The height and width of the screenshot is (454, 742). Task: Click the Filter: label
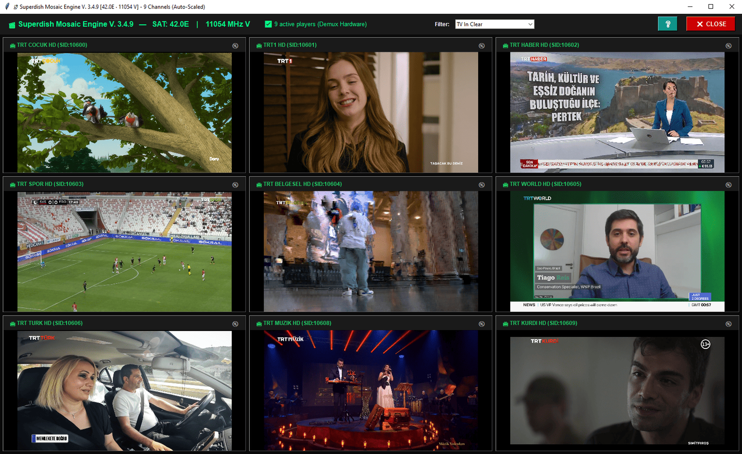pos(442,24)
